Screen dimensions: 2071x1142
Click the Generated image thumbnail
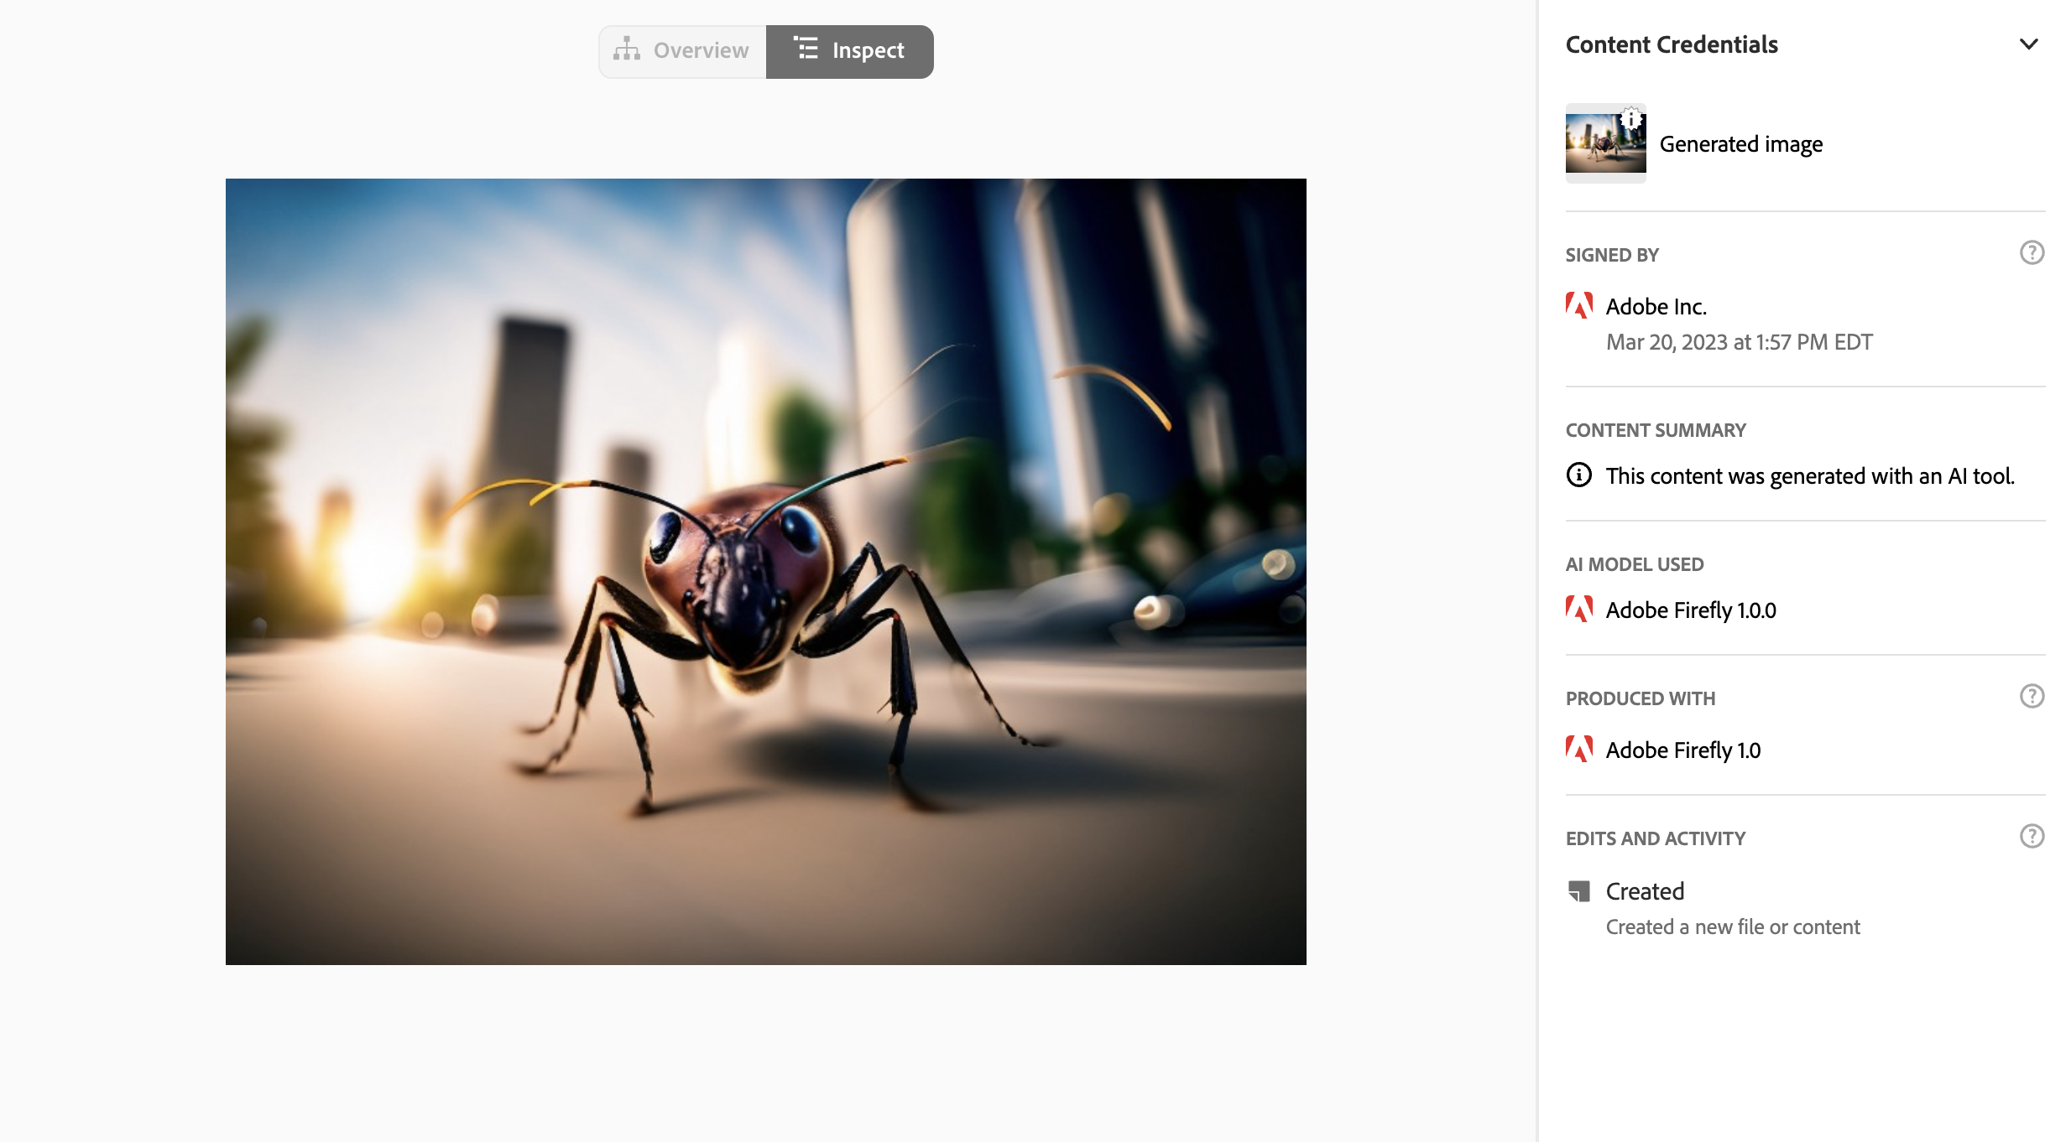(x=1605, y=142)
